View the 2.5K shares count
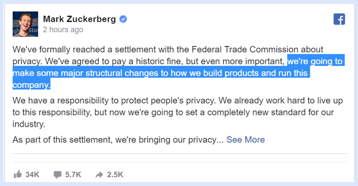Screen dimensions: 358x186 pos(115,175)
